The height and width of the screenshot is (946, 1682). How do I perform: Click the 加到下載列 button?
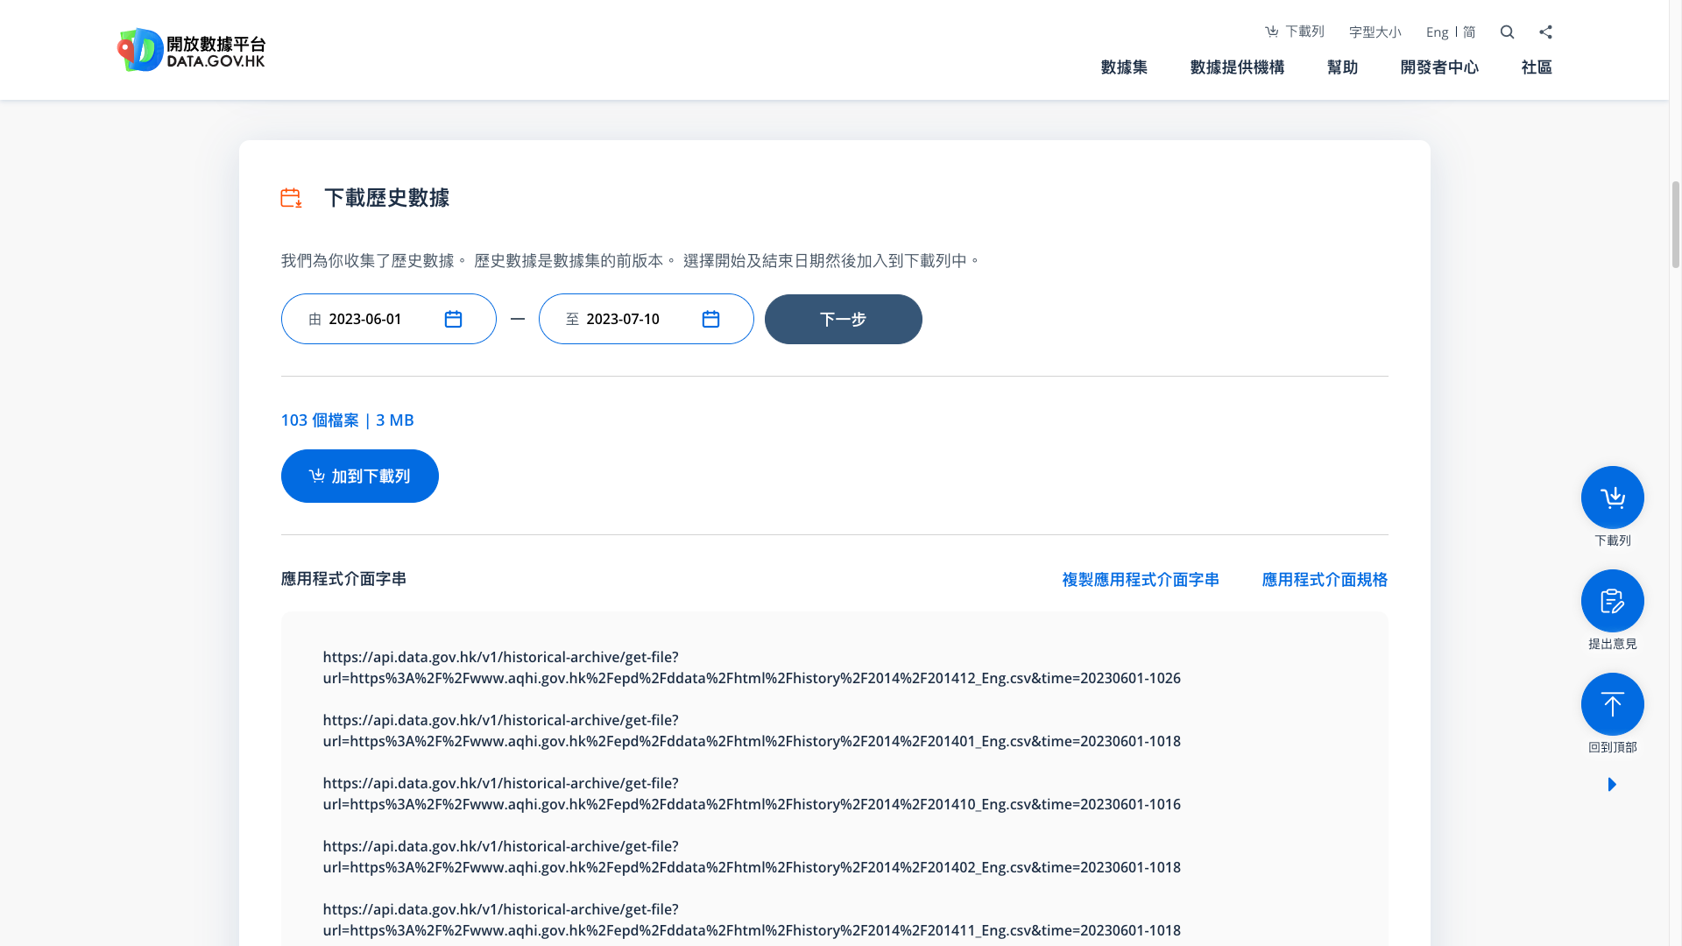coord(359,476)
